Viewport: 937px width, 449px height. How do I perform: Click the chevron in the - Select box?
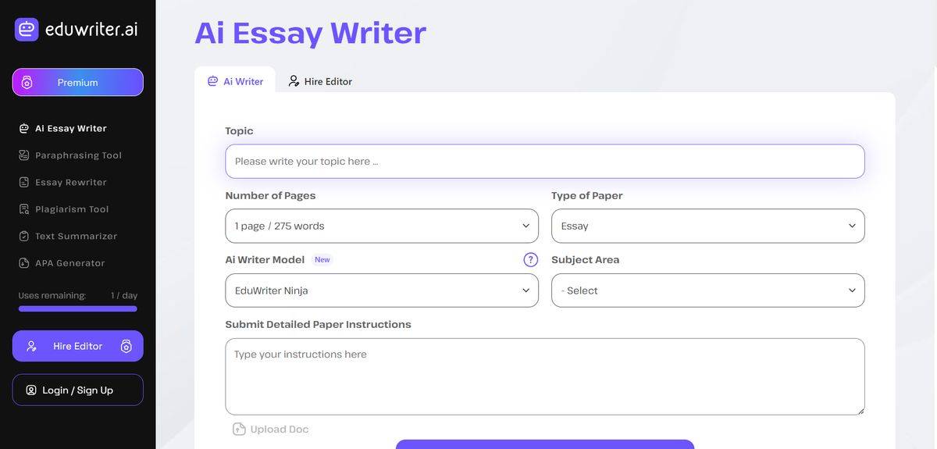pyautogui.click(x=852, y=290)
